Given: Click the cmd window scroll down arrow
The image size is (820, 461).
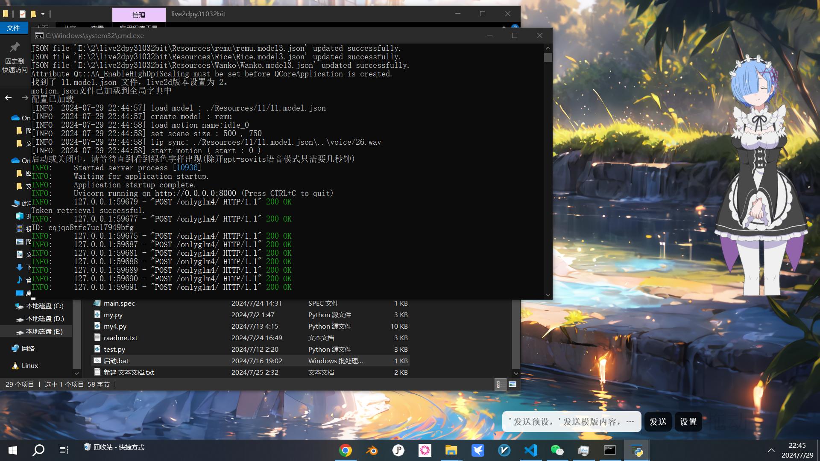Looking at the screenshot, I should point(548,295).
